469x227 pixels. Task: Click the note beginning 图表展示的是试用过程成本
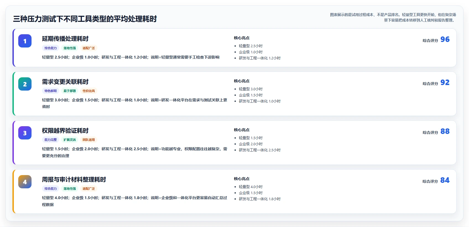coord(393,17)
